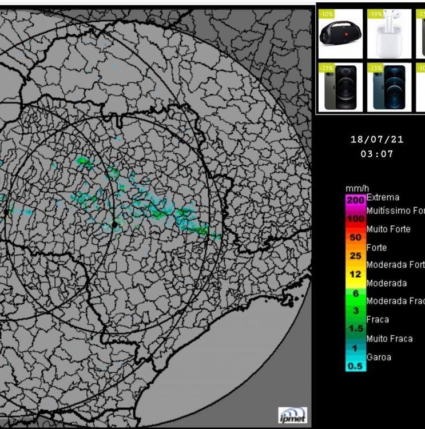This screenshot has width=425, height=429.
Task: Click the cyan 0.5 legend color band
Action: pyautogui.click(x=355, y=366)
